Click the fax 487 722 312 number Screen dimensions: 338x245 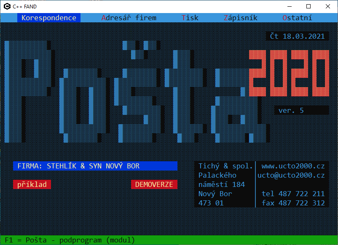coord(293,203)
